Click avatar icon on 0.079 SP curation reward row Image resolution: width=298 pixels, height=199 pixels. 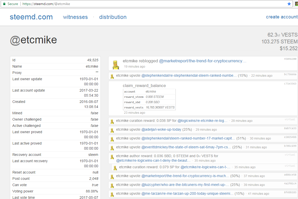pos(115,168)
